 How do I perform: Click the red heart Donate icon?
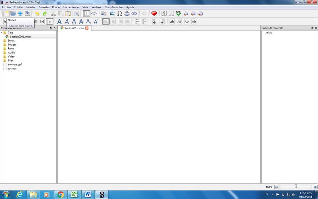154,14
